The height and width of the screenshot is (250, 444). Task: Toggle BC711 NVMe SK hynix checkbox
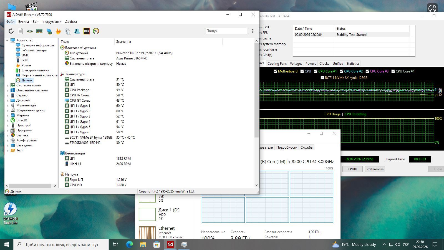322,78
